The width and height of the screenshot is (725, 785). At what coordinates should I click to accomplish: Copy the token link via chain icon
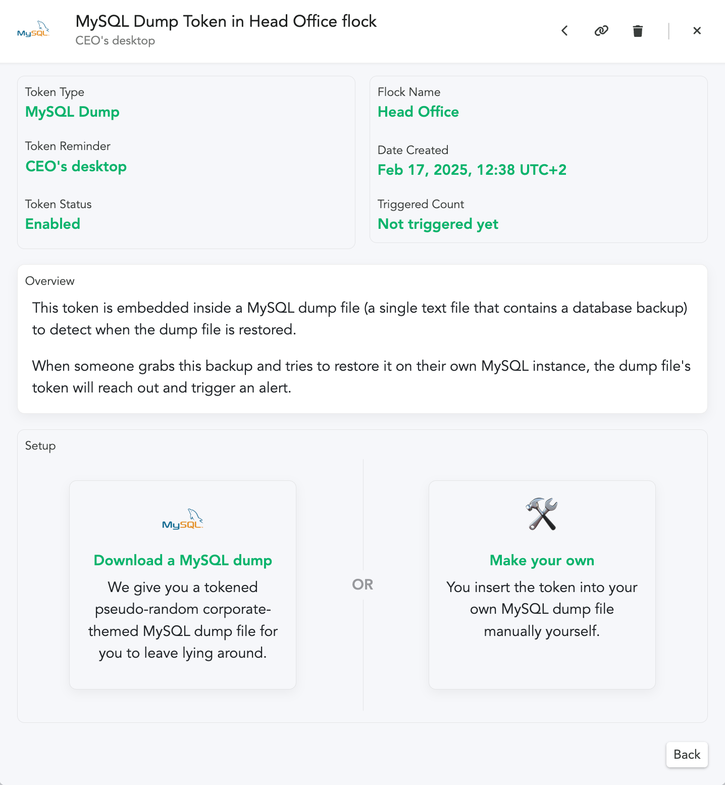[x=601, y=31]
